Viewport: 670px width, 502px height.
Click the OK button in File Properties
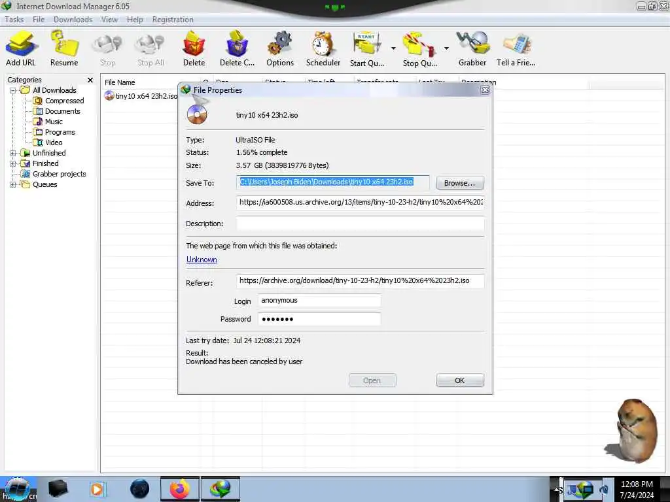click(460, 380)
